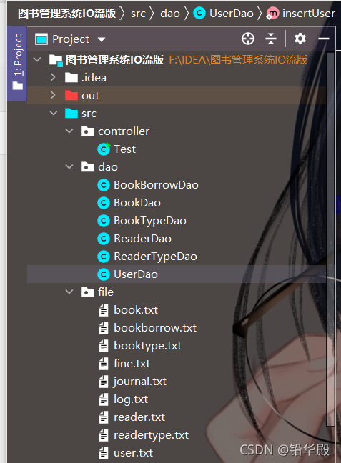Select BookDao in the tree
The image size is (341, 463).
[137, 203]
